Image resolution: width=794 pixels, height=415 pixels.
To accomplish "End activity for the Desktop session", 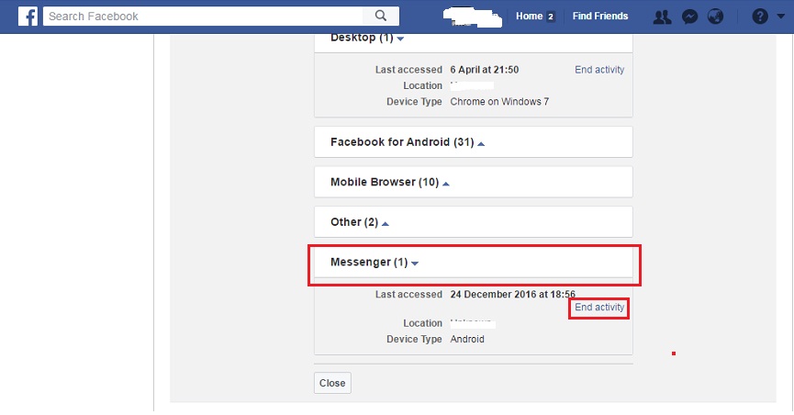I will 599,70.
